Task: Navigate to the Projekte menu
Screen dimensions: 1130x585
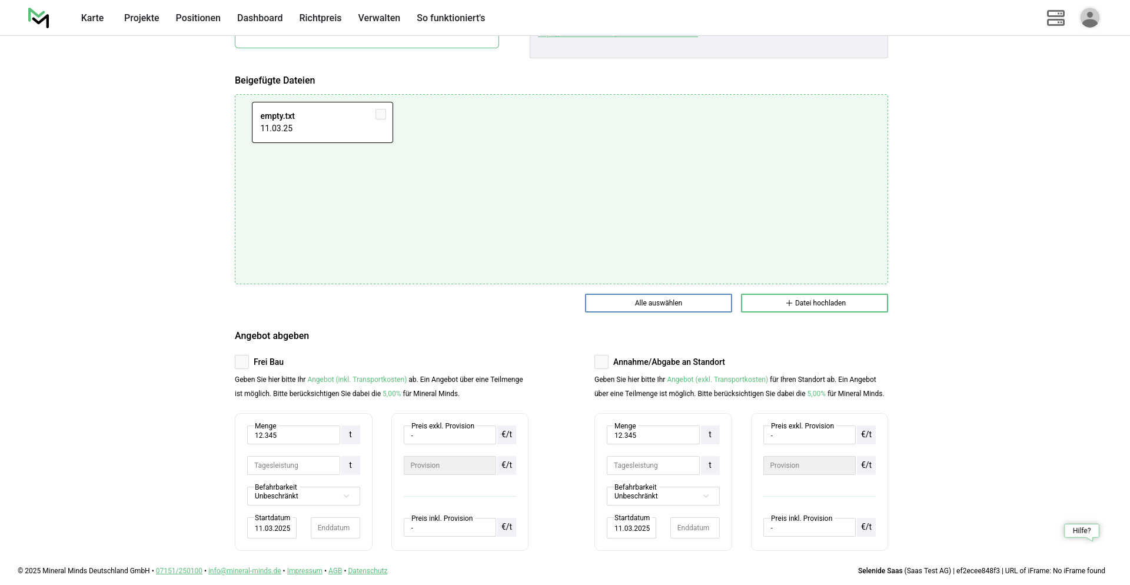Action: pyautogui.click(x=141, y=18)
